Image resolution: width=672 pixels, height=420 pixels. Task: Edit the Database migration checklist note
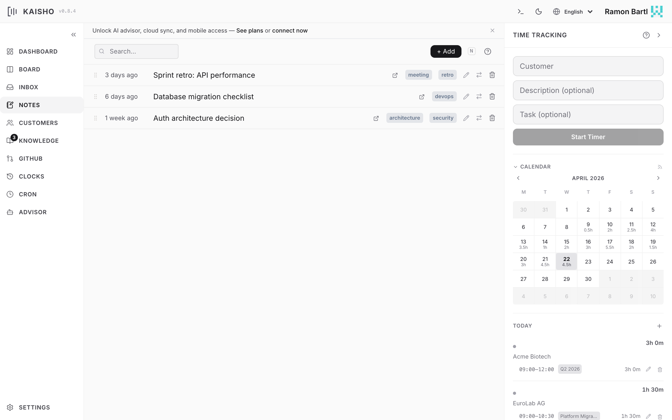466,96
